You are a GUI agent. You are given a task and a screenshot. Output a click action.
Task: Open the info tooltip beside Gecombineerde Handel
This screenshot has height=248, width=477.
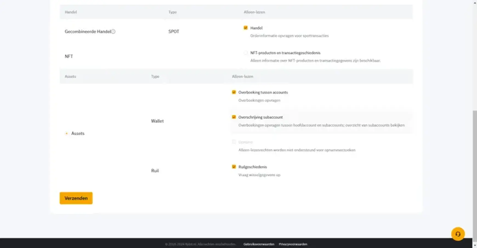pos(113,31)
